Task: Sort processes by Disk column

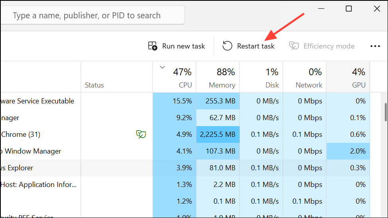Action: click(265, 78)
